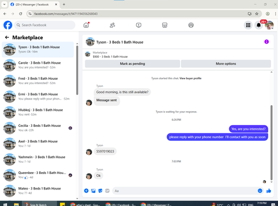This screenshot has width=278, height=206.
Task: Open the Mateo conversation
Action: click(38, 190)
